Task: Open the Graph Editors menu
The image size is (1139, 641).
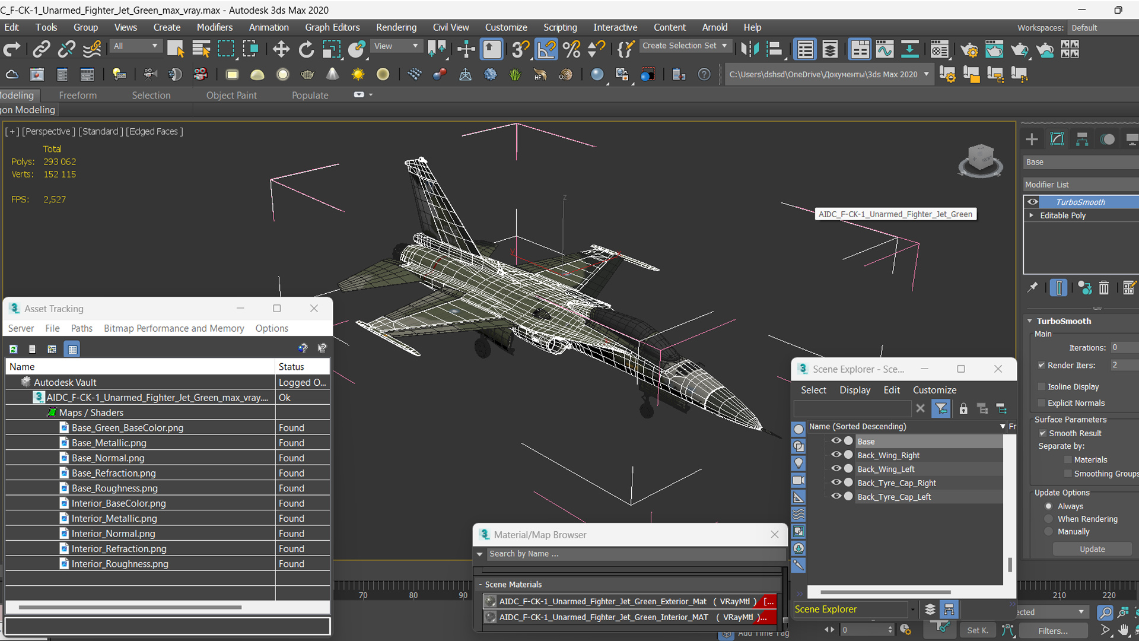Action: point(332,27)
